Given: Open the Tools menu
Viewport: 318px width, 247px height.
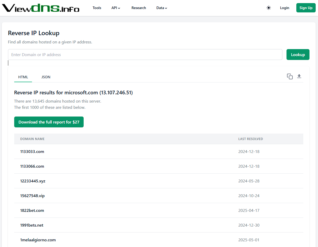Looking at the screenshot, I should 97,8.
